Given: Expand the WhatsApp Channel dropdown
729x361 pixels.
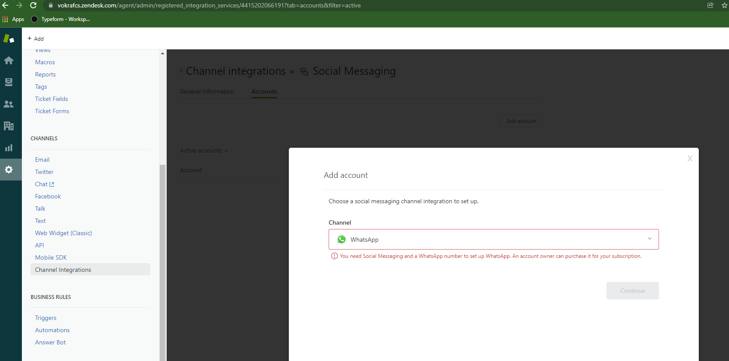Looking at the screenshot, I should point(493,240).
